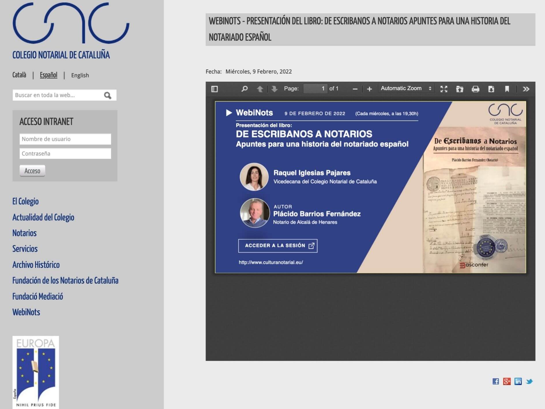The height and width of the screenshot is (409, 545).
Task: Click the ACCESO INTRANET heading
Action: click(x=46, y=122)
